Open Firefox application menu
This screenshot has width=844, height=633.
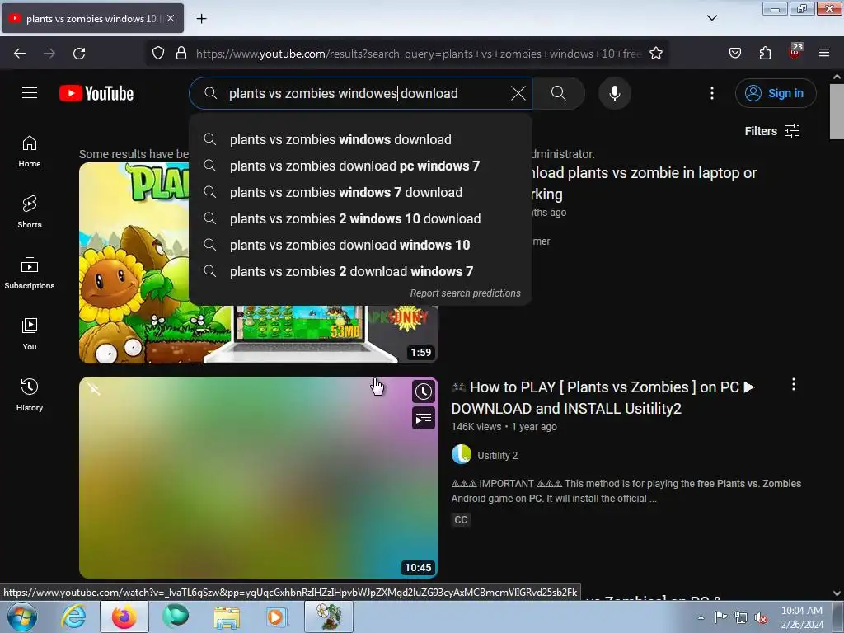click(x=824, y=54)
